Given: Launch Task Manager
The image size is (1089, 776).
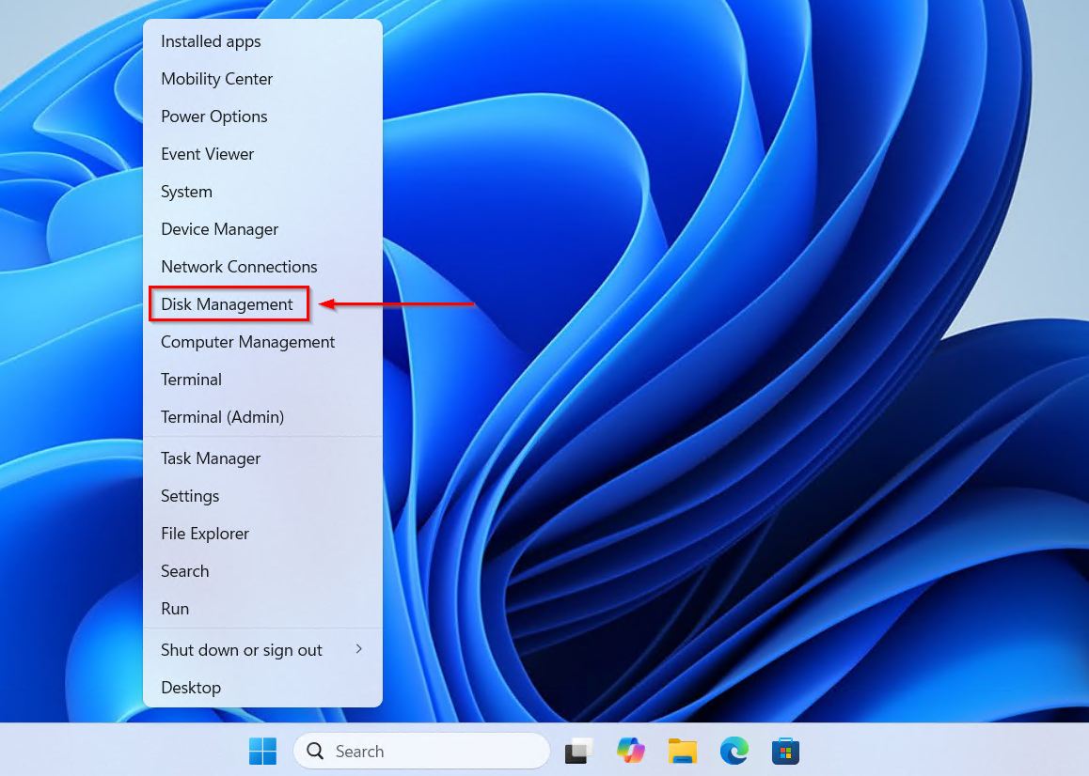Looking at the screenshot, I should (x=210, y=458).
